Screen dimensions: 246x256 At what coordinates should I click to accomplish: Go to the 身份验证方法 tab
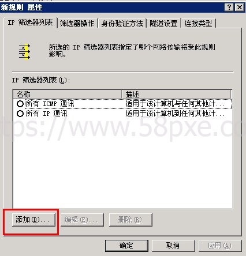pos(122,24)
